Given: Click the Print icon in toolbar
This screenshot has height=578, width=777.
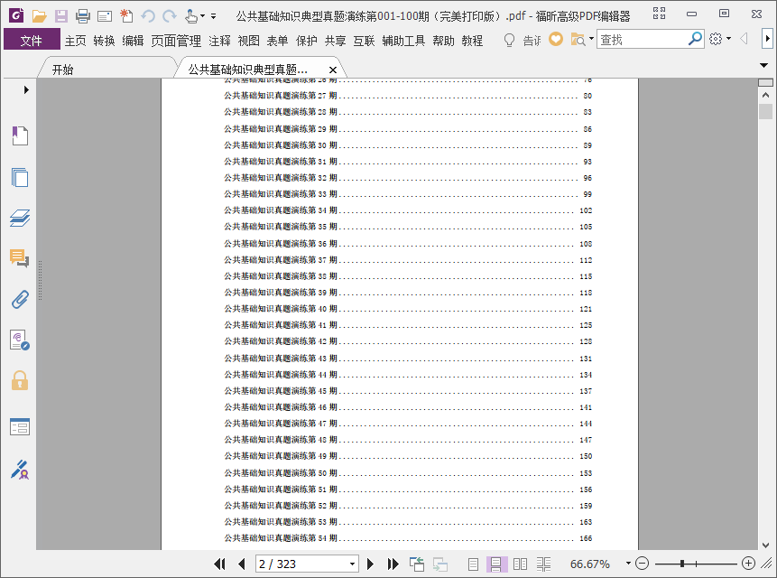Looking at the screenshot, I should pyautogui.click(x=83, y=16).
